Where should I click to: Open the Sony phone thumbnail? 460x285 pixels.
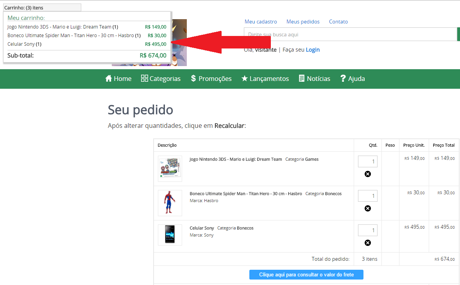170,235
